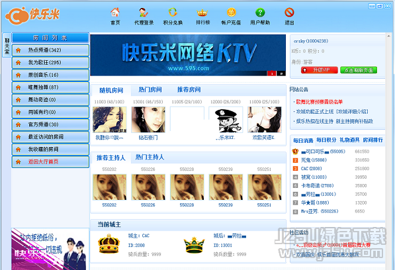Click the 房间列表 panel header
This screenshot has width=395, height=270.
(50, 38)
